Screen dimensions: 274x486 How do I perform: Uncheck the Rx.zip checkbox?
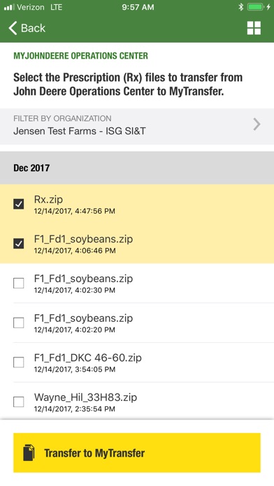click(19, 205)
